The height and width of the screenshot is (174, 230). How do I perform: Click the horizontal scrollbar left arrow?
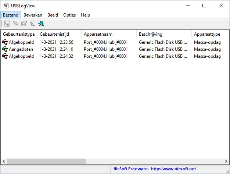pos(4,161)
